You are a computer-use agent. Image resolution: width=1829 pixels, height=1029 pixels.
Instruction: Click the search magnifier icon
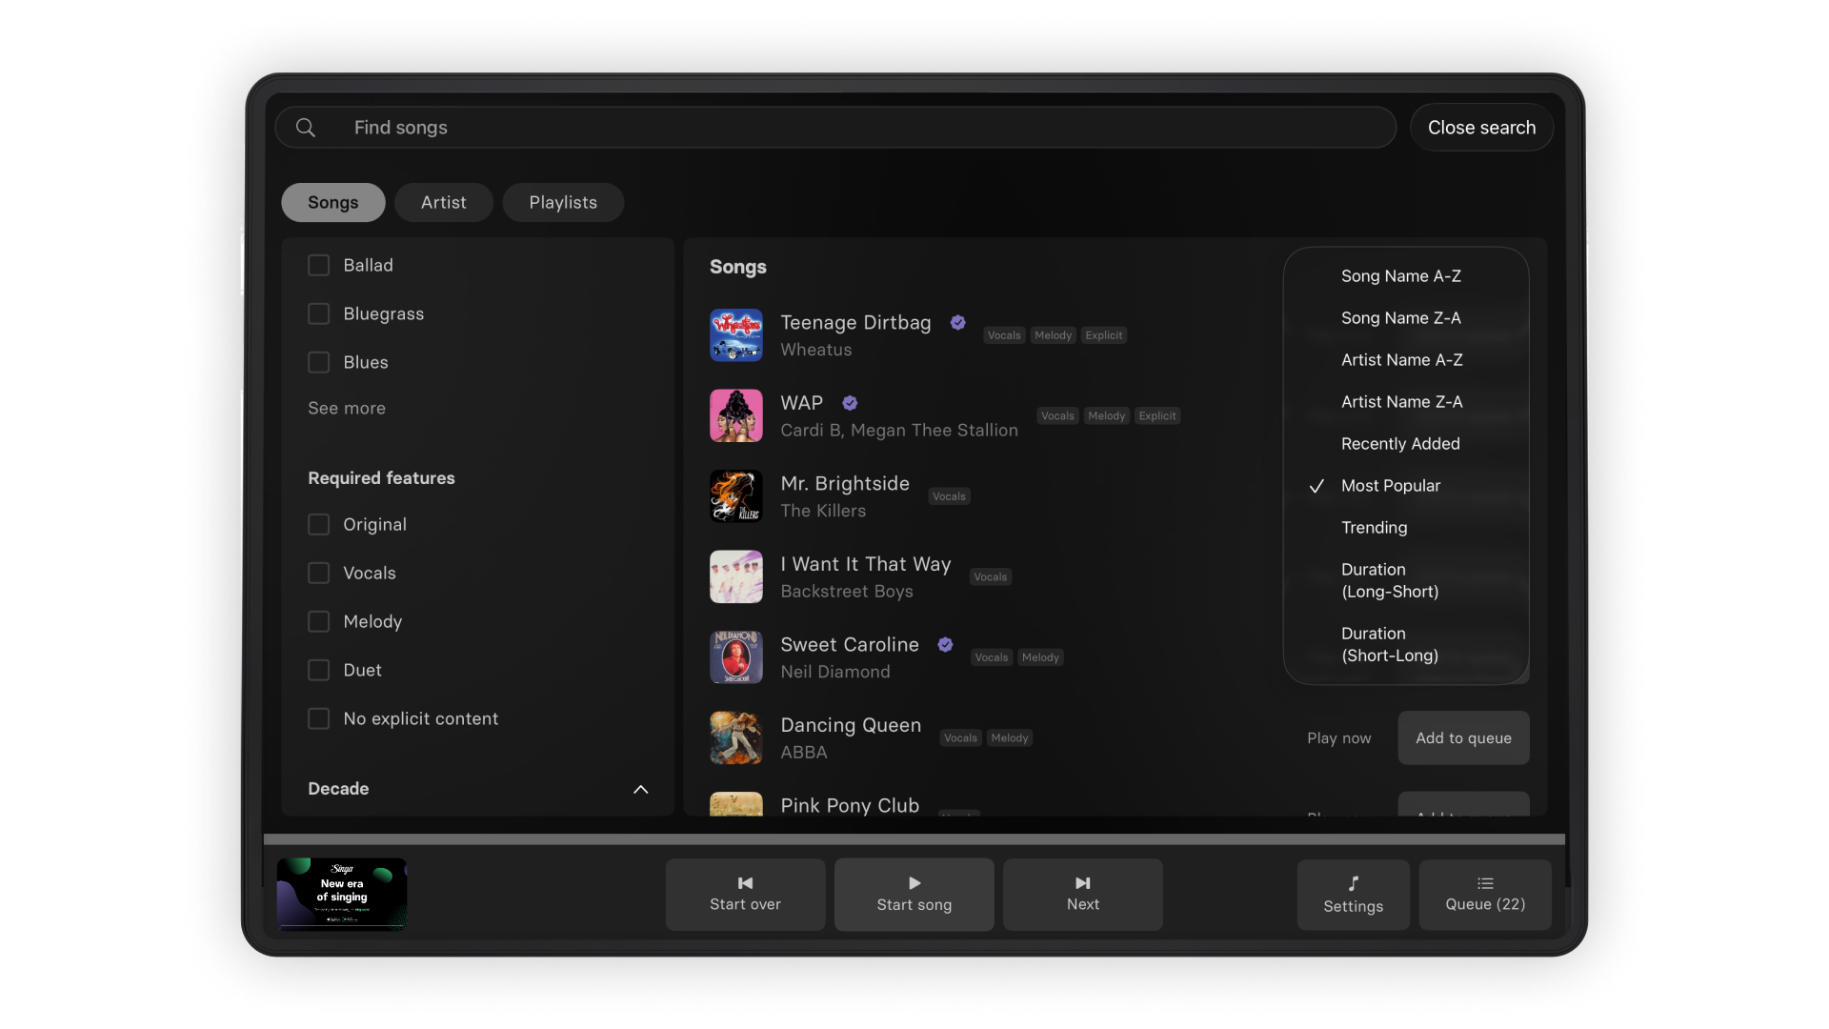pyautogui.click(x=305, y=128)
